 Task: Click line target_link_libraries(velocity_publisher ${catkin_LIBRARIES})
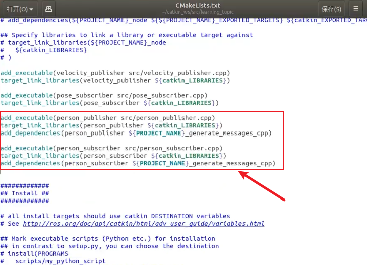pyautogui.click(x=115, y=81)
